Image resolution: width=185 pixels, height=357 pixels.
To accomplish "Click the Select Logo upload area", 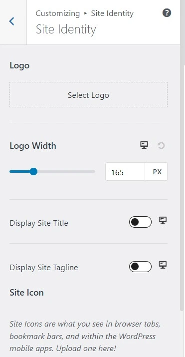I will click(88, 95).
